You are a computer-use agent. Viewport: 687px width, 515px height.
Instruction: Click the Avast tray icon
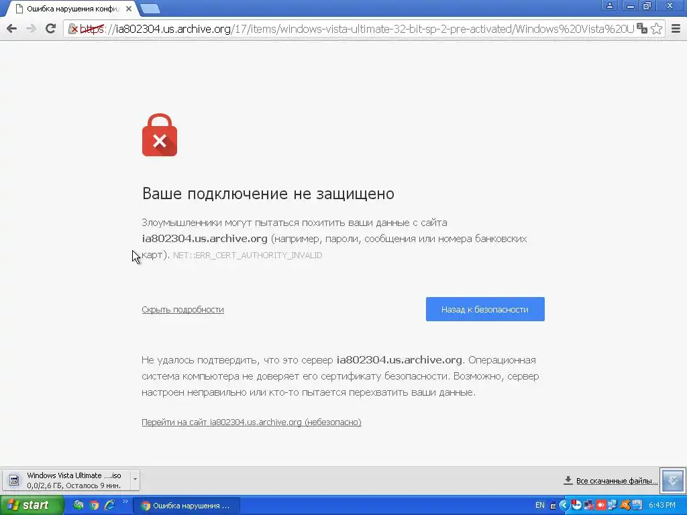tap(625, 506)
